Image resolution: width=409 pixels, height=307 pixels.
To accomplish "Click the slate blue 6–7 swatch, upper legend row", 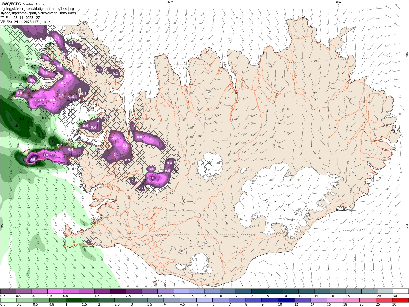I will [x=228, y=291].
